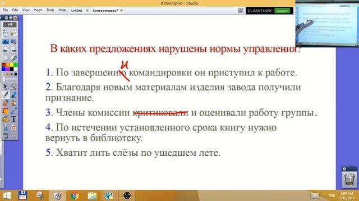Open the Windows Start button
Screen dimensions: 359x201
pyautogui.click(x=7, y=196)
